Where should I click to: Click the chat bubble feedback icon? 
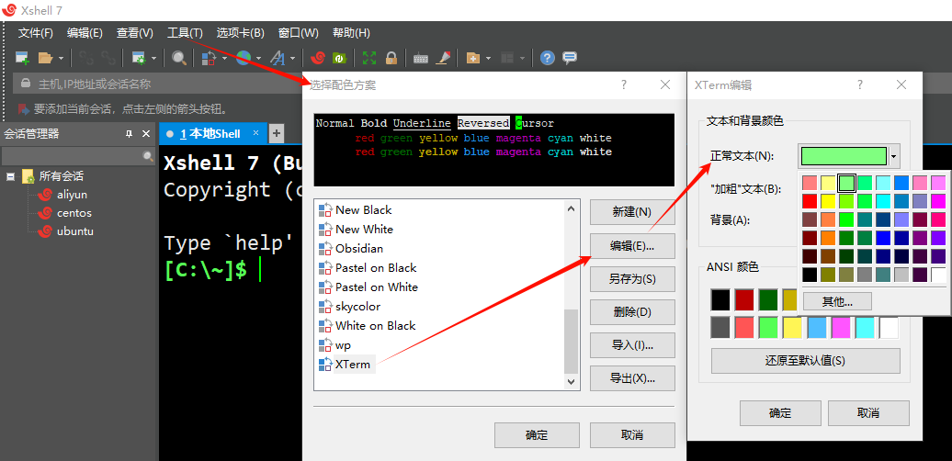click(x=570, y=58)
